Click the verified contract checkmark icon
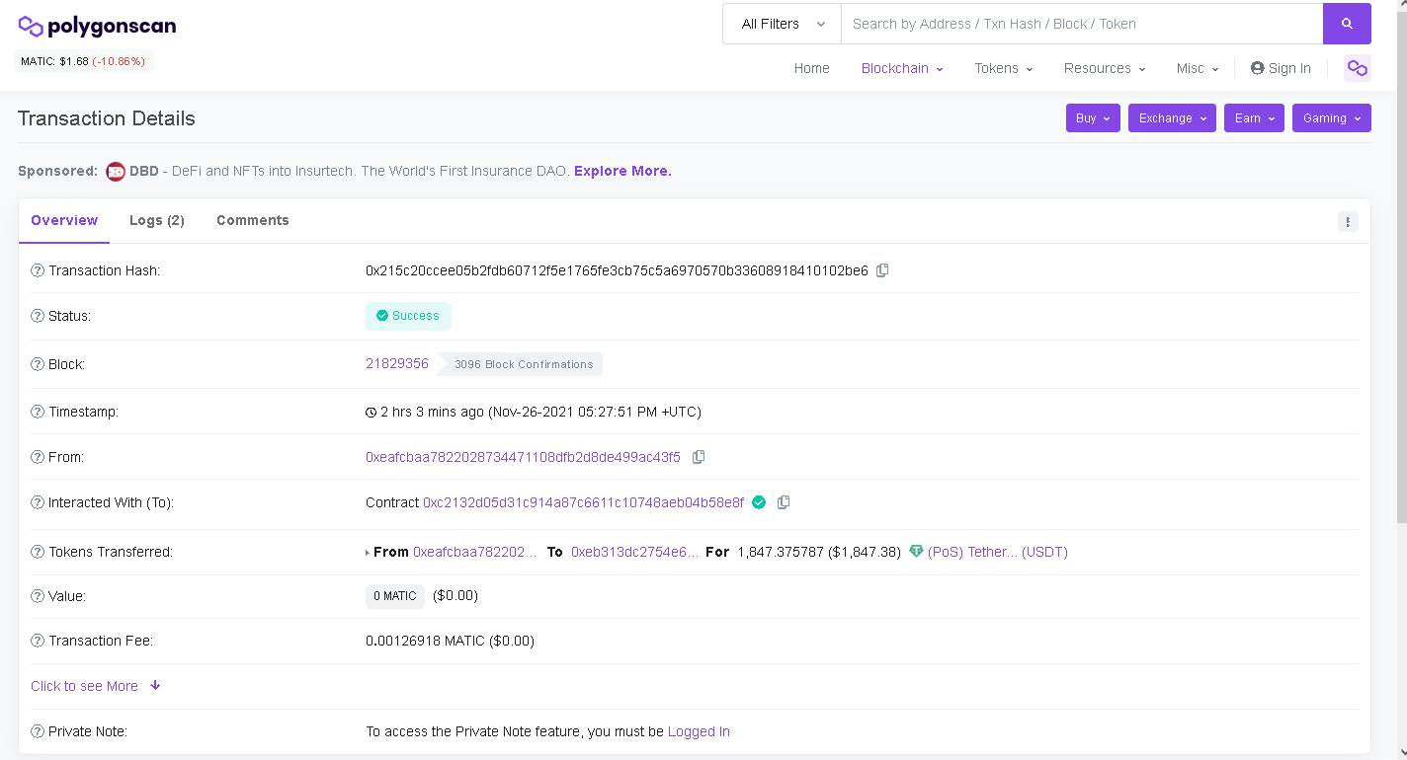1407x760 pixels. [x=759, y=502]
